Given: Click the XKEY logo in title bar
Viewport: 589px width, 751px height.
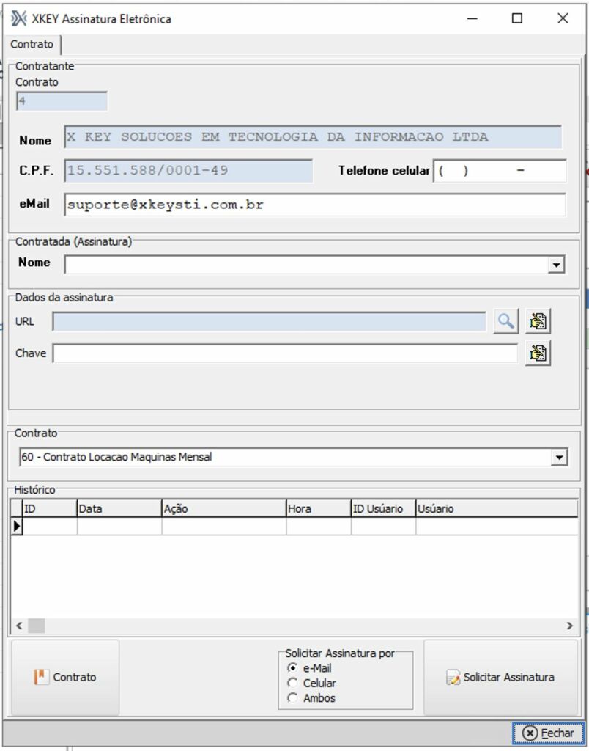Looking at the screenshot, I should pos(18,18).
